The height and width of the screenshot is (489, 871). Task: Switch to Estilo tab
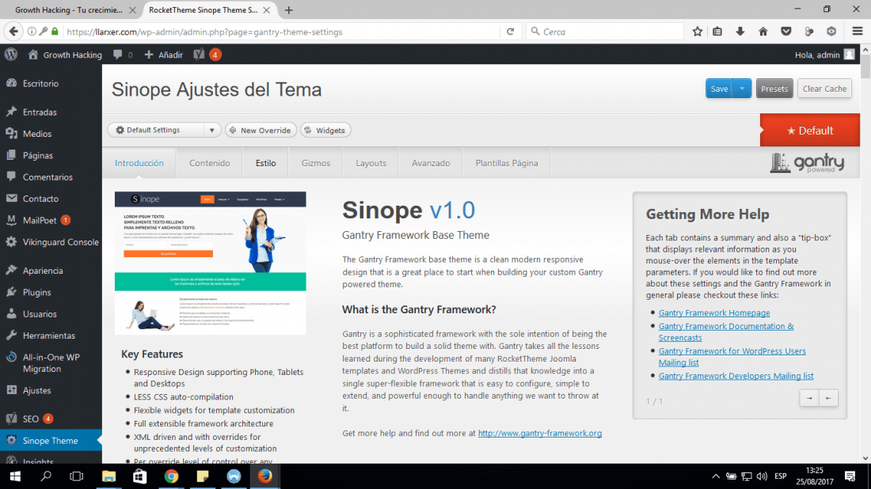[x=265, y=163]
